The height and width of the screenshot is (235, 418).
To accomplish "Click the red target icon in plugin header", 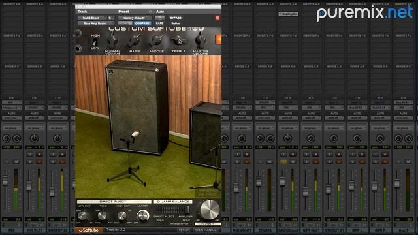I will click(217, 18).
